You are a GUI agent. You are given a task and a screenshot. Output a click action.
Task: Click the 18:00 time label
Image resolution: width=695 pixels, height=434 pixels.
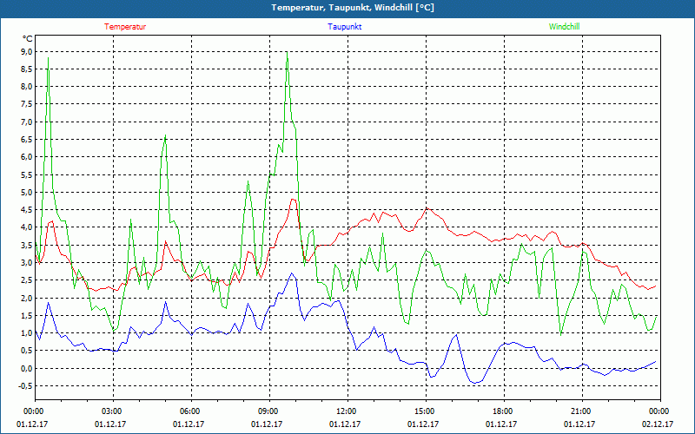click(504, 411)
